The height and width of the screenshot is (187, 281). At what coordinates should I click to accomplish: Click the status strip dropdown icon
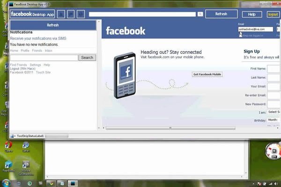pyautogui.click(x=13, y=136)
